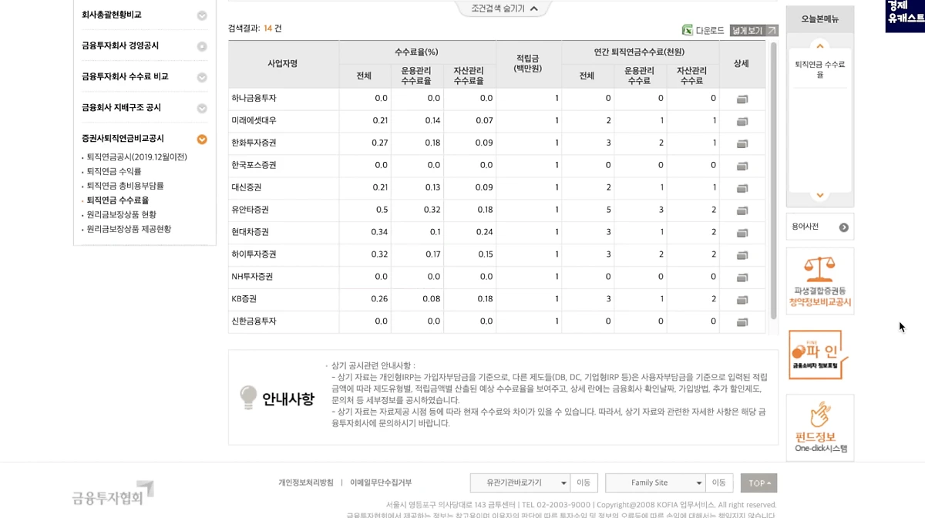Open detail icon for 대신증권 row
Image resolution: width=925 pixels, height=518 pixels.
[742, 189]
